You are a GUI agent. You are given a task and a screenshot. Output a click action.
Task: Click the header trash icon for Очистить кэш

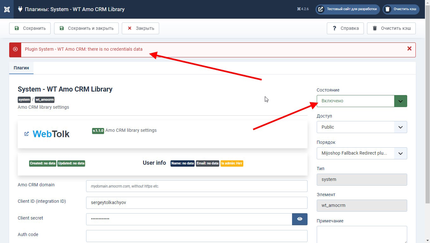click(388, 9)
